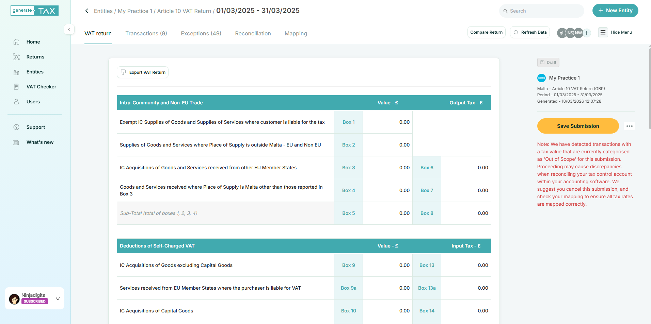Open the Exceptions (49) tab
The height and width of the screenshot is (324, 651).
(x=201, y=33)
